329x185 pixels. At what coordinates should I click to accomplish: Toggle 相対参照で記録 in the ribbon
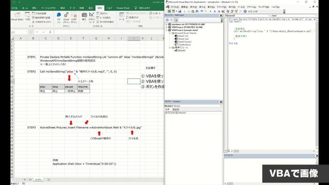click(41, 17)
